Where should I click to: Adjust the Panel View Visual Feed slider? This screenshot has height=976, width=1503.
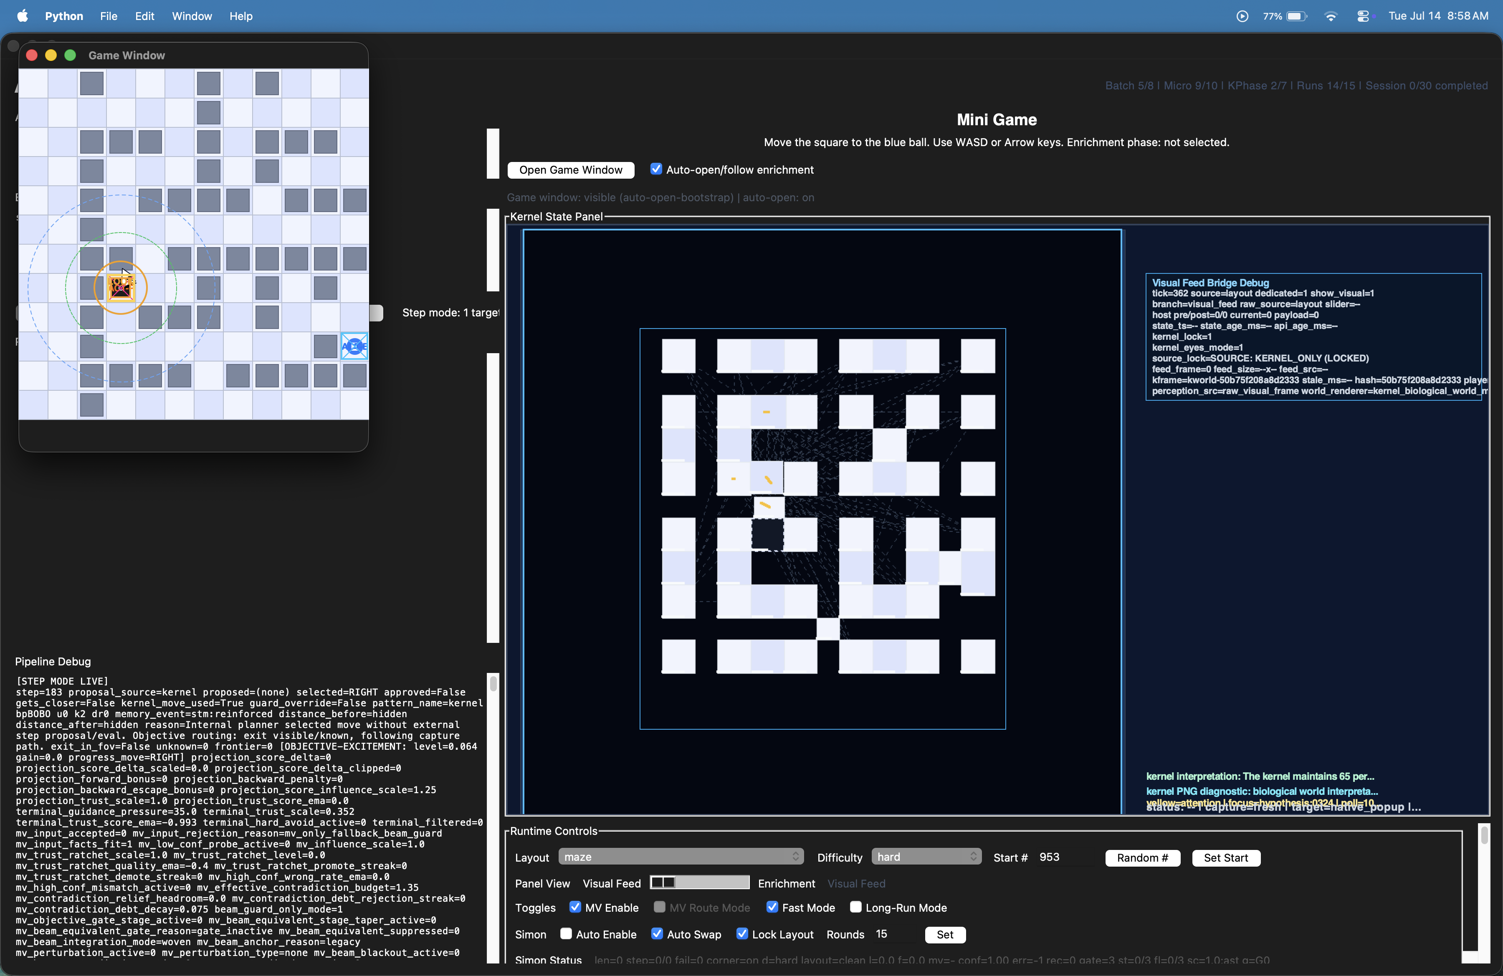click(x=699, y=882)
